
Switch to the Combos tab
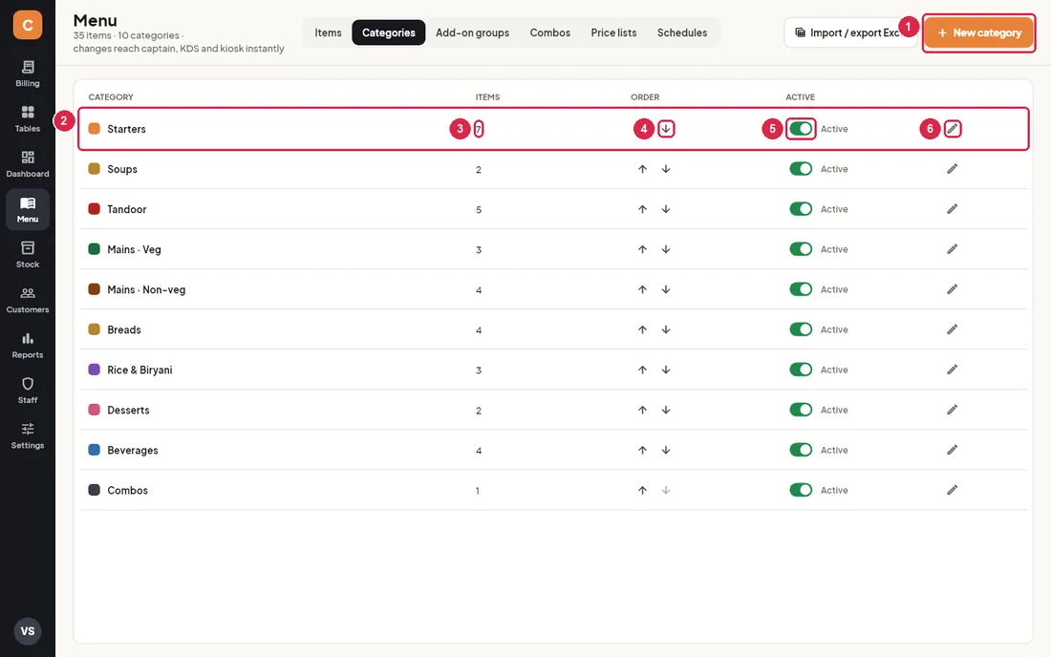[550, 32]
